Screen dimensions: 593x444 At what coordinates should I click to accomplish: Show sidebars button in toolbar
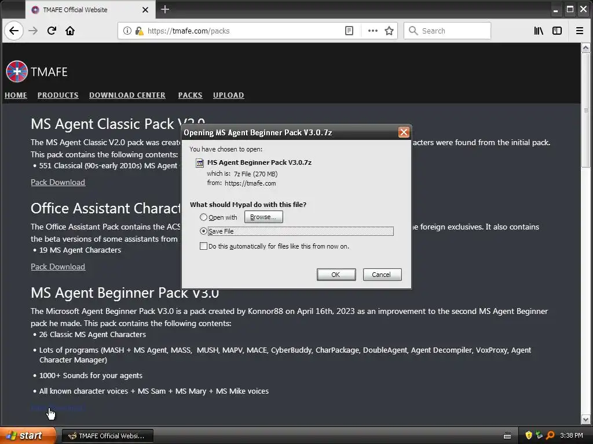tap(557, 31)
